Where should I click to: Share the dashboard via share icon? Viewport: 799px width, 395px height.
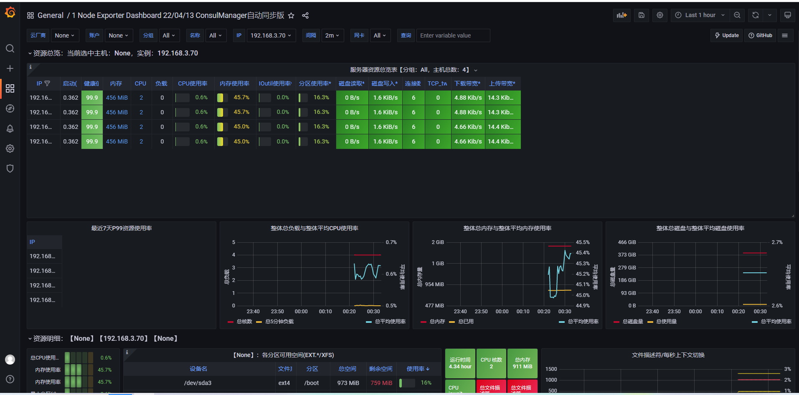pyautogui.click(x=305, y=15)
